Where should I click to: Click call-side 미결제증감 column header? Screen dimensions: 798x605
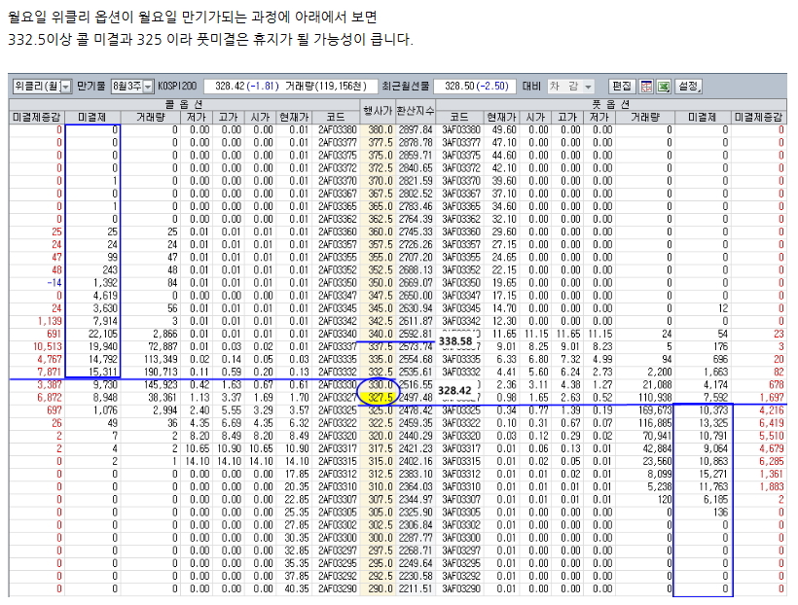click(37, 116)
